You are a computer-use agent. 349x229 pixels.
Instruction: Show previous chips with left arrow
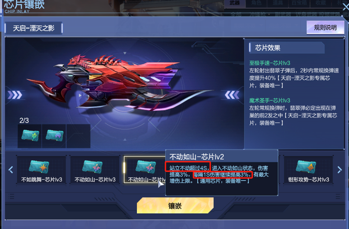[11, 170]
